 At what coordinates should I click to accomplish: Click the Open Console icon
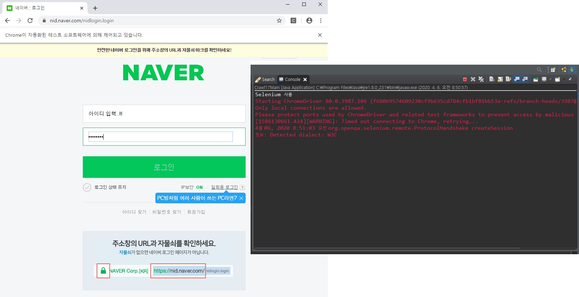pyautogui.click(x=557, y=79)
